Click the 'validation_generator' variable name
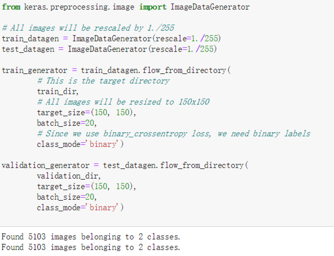334x256 pixels. pyautogui.click(x=46, y=165)
